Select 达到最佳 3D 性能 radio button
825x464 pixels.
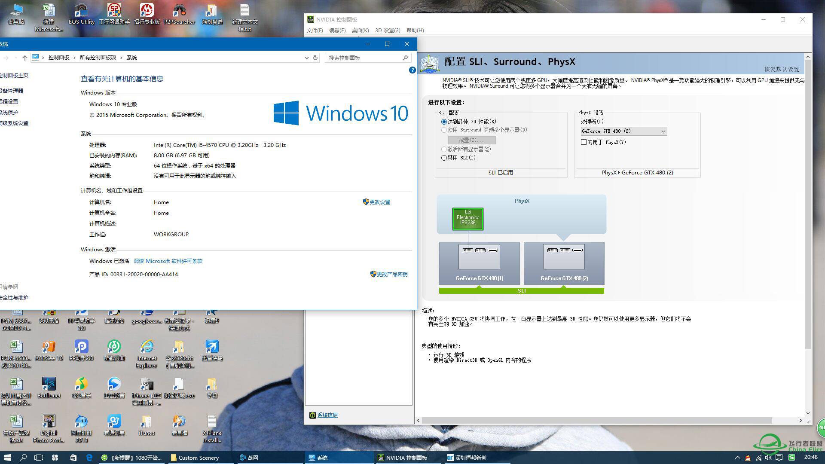point(445,121)
